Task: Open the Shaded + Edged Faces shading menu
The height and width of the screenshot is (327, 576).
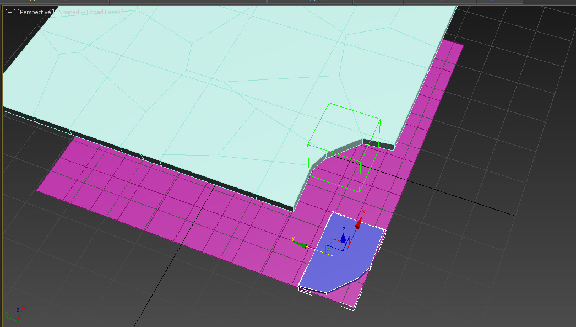Action: (x=90, y=12)
